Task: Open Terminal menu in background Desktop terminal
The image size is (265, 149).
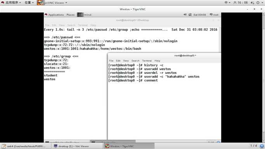Action: click(83, 25)
